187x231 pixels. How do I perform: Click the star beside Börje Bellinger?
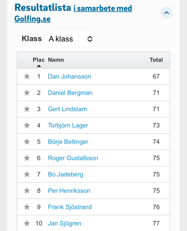tap(27, 142)
